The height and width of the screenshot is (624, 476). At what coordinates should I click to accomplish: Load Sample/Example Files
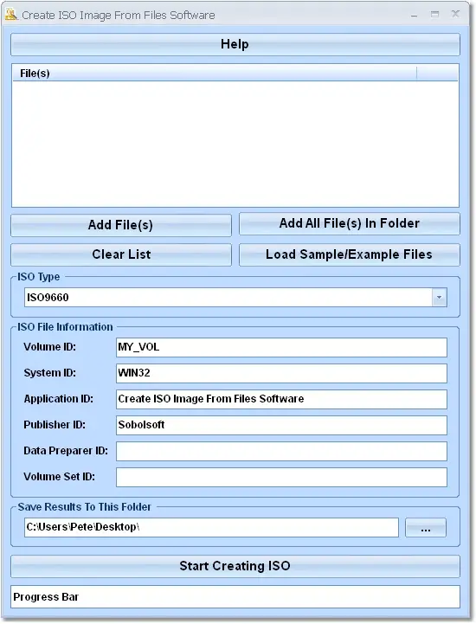tap(349, 254)
